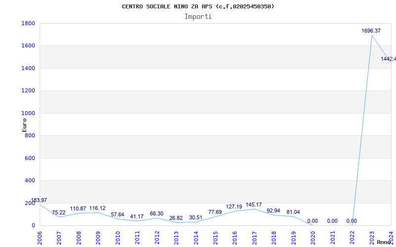396x247 pixels.
Task: Select the 116.12 data label for 2009
Action: tap(97, 208)
